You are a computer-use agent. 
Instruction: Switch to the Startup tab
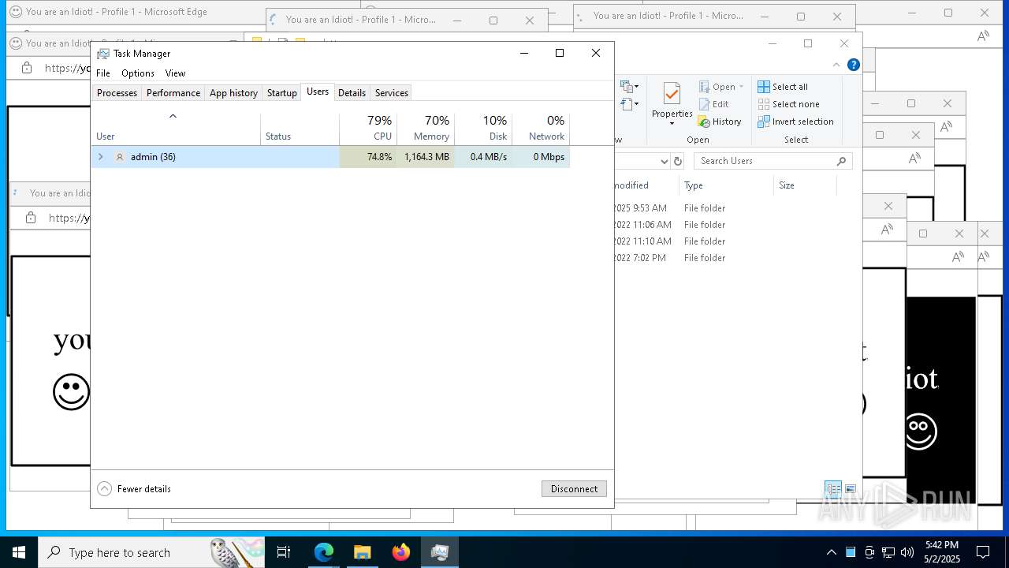click(x=281, y=93)
